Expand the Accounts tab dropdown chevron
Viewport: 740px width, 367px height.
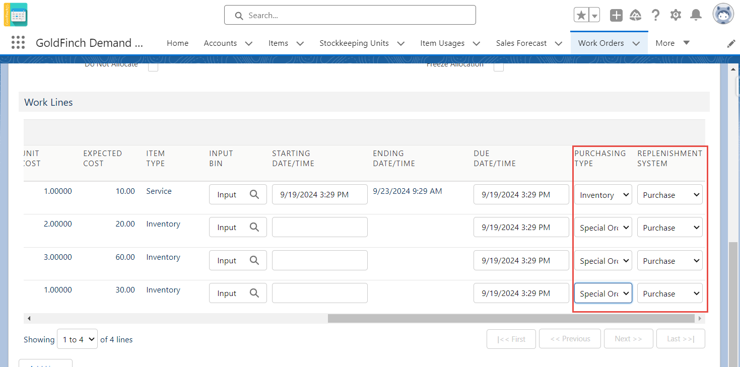tap(249, 43)
